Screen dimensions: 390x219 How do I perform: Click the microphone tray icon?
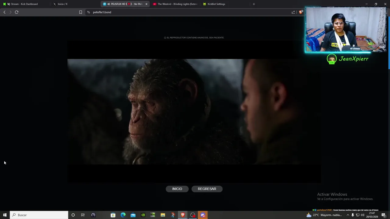pyautogui.click(x=353, y=215)
